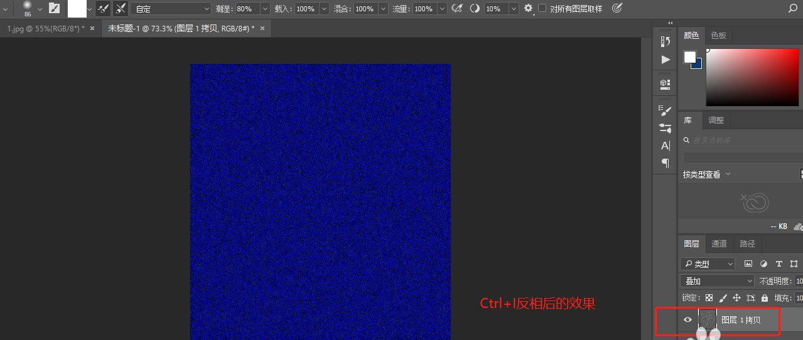Click the clean brush after each stroke icon

click(x=120, y=8)
